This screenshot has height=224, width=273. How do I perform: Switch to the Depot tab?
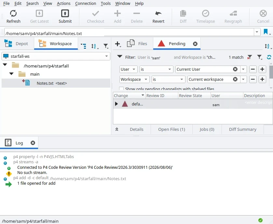click(x=16, y=44)
